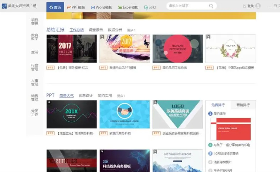Image resolution: width=280 pixels, height=172 pixels.
Task: Click PPT badge beside 简约几何工作总结
Action: (156, 68)
